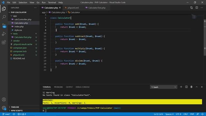
Task: Switch to the CalculatorTest.php editor tab
Action: (x=97, y=8)
